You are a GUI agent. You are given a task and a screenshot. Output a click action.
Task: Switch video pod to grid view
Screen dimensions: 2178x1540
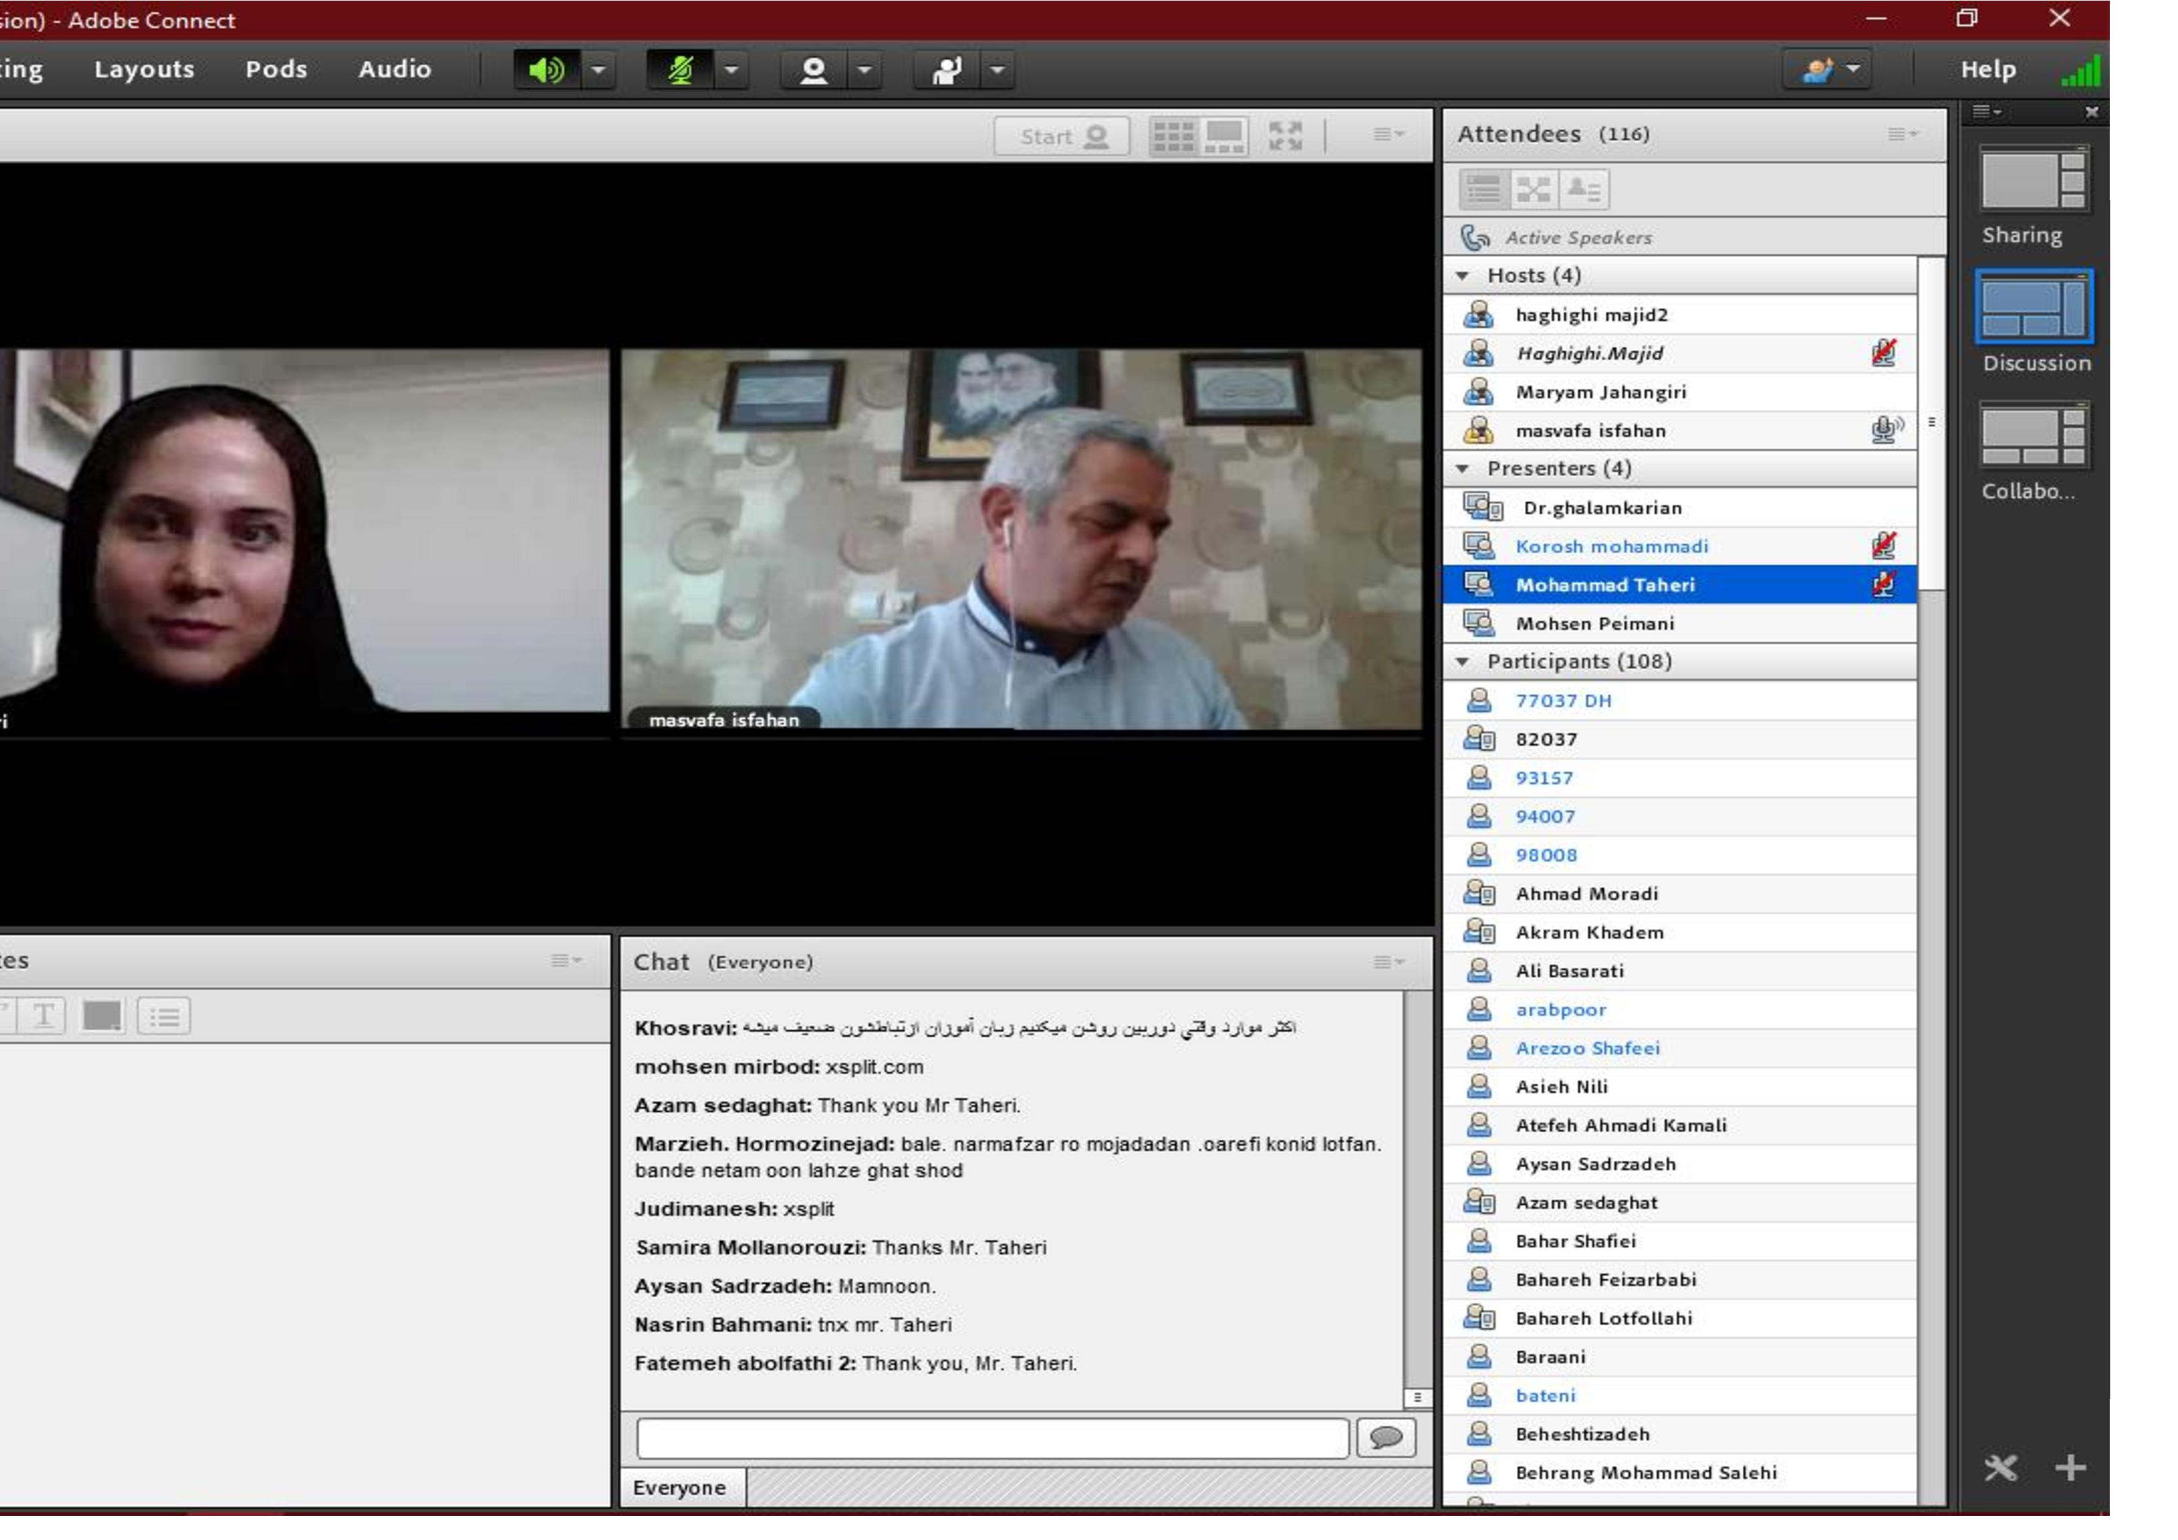[1173, 137]
